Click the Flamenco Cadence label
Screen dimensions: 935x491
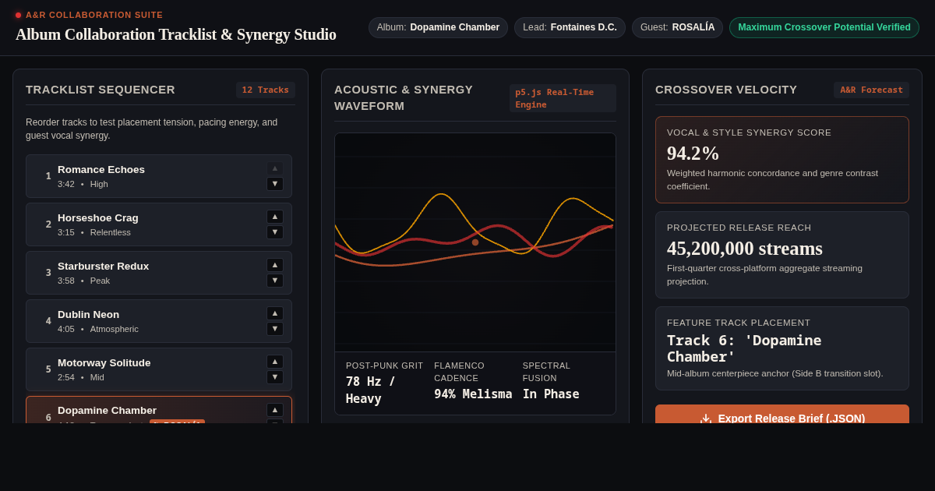[x=460, y=372]
